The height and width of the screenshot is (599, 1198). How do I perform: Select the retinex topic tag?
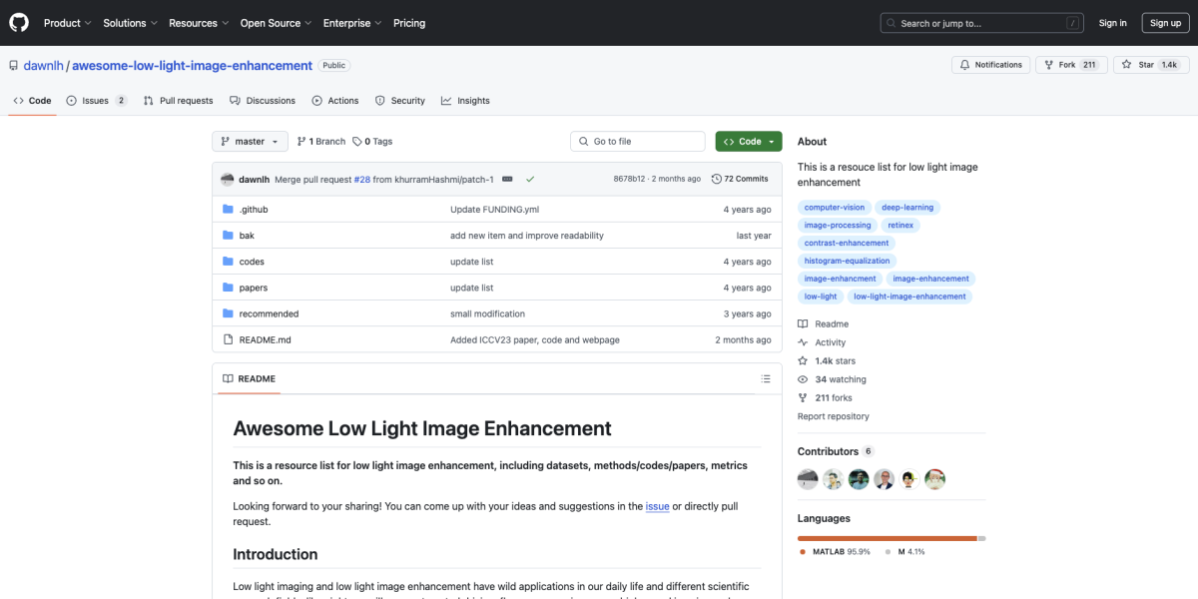pyautogui.click(x=900, y=226)
